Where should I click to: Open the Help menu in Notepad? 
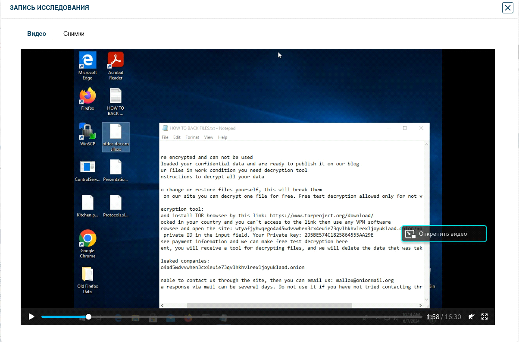tap(222, 137)
